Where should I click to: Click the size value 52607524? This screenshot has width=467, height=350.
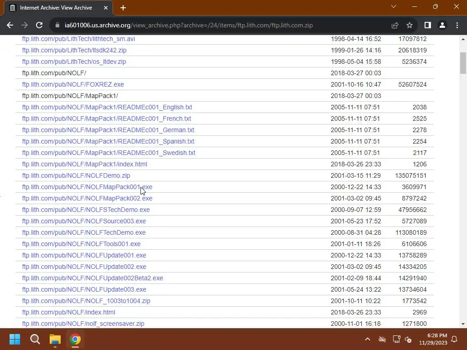[412, 84]
